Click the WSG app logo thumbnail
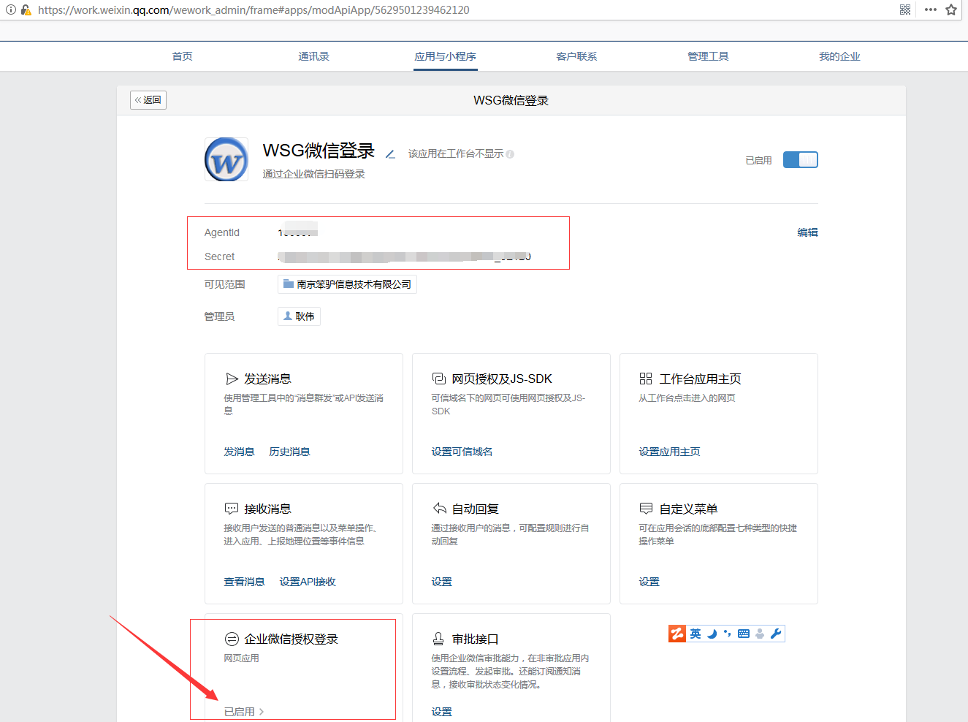This screenshot has height=722, width=968. (x=226, y=159)
